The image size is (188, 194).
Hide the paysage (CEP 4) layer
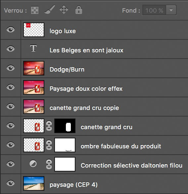[x=11, y=183]
